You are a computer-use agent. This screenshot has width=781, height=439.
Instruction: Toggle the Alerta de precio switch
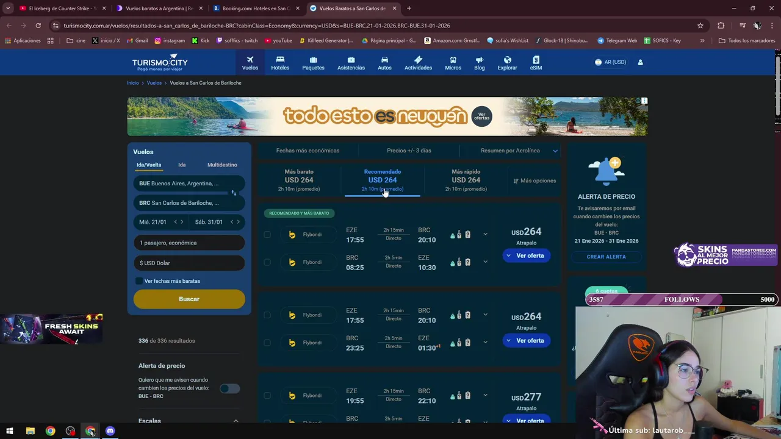[x=229, y=388]
